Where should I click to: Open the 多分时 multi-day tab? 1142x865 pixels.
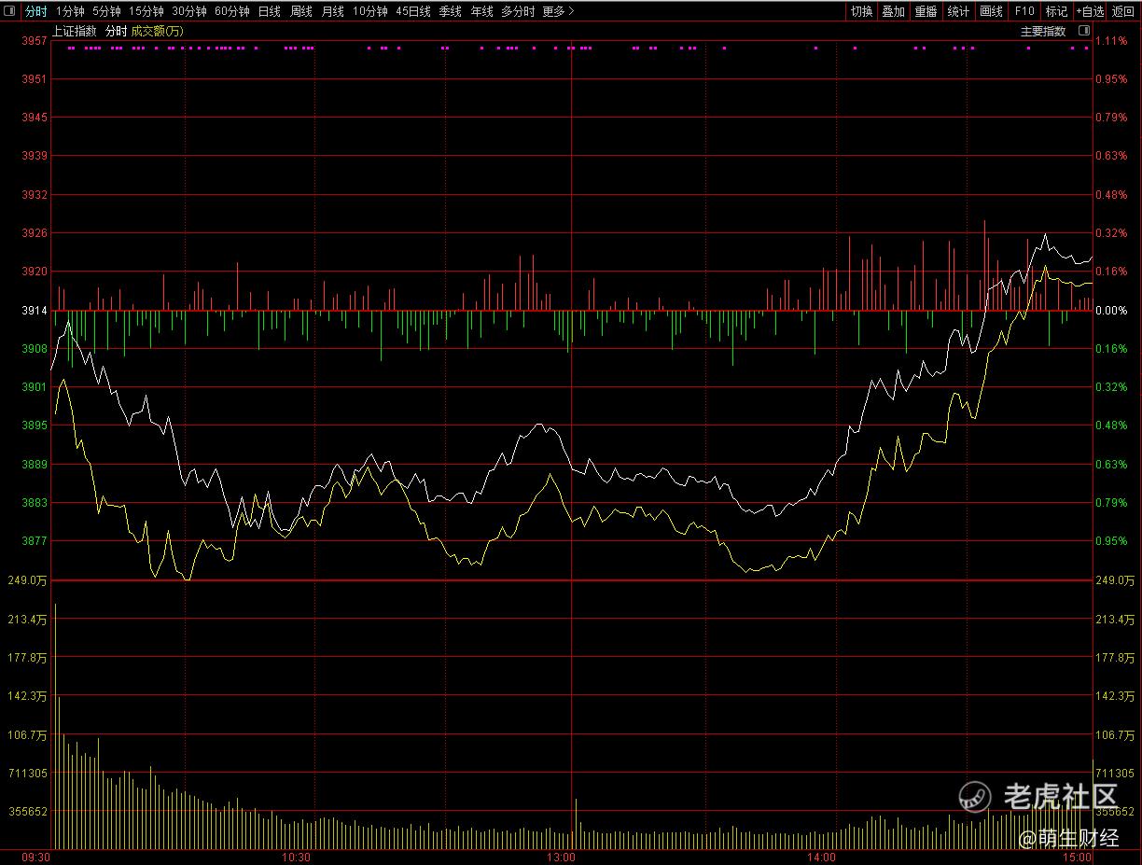(x=518, y=11)
